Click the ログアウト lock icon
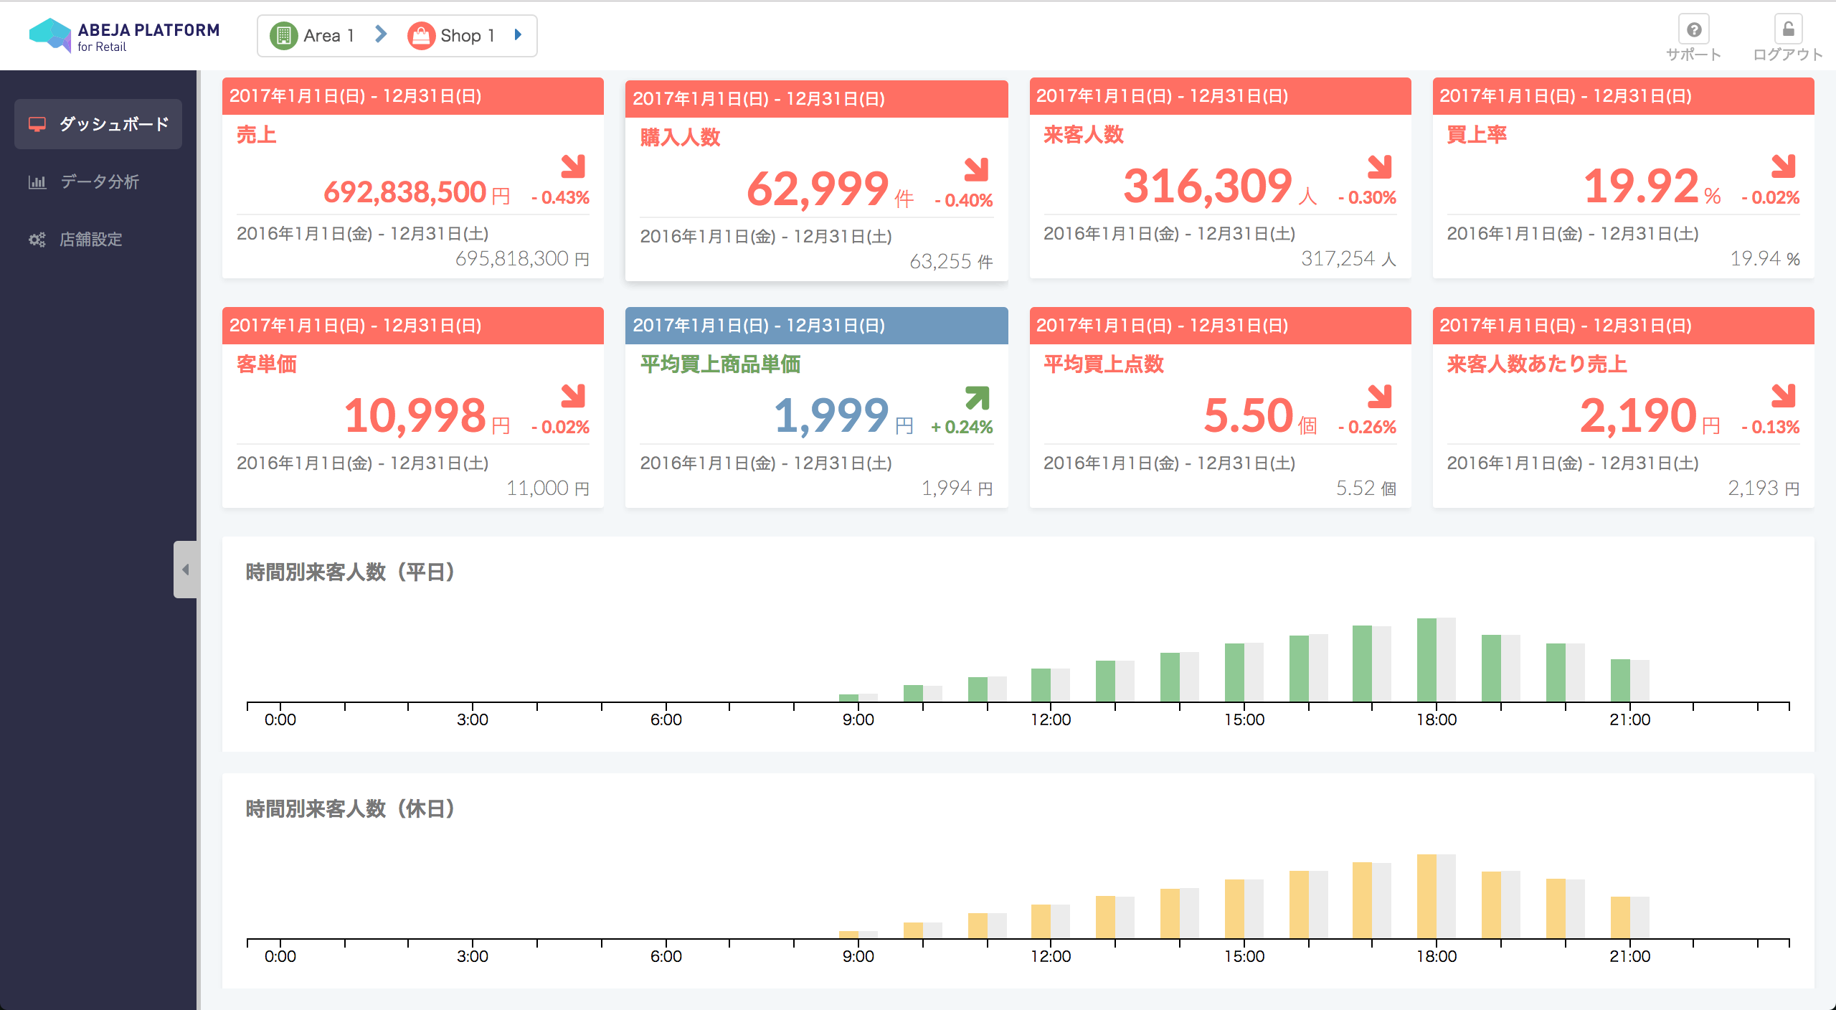1836x1010 pixels. coord(1788,29)
